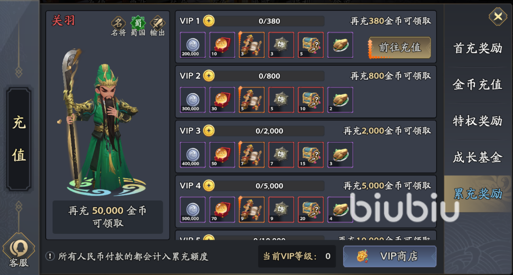Click the 前往充值 button
The width and height of the screenshot is (513, 275).
click(399, 48)
